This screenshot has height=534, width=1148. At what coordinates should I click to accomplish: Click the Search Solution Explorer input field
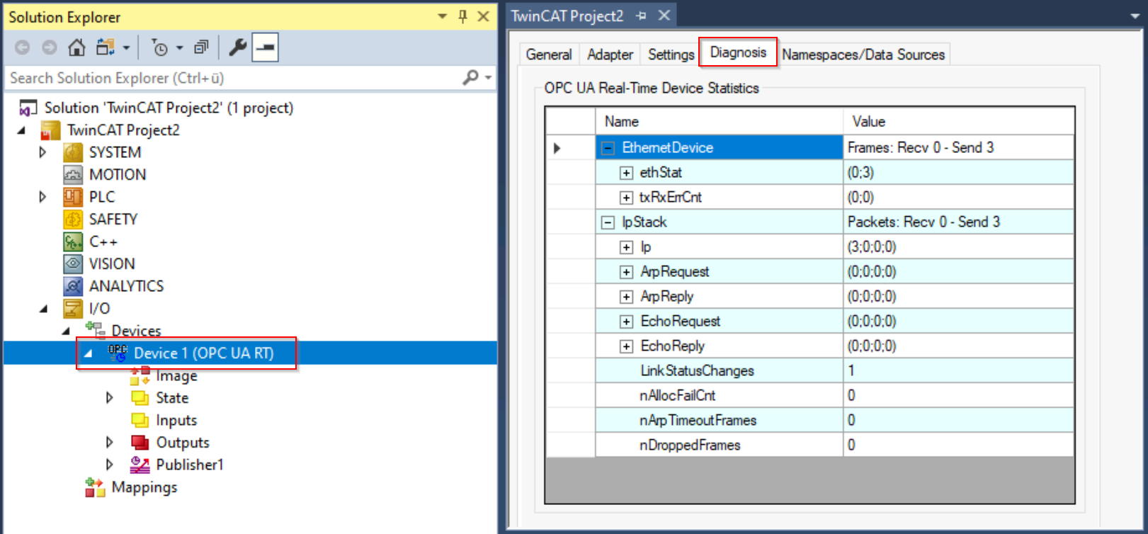[x=232, y=78]
